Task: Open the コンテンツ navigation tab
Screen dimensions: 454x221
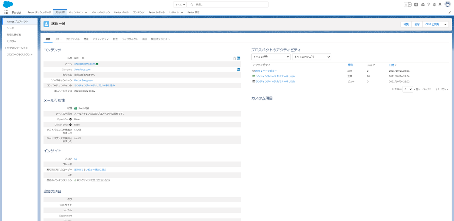Action: click(x=138, y=12)
